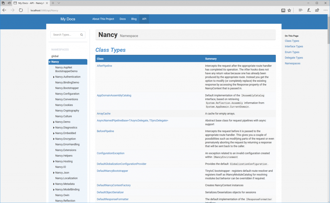Viewport: 330px width, 203px height.
Task: Expand the Nancy.Encryption tree node
Action: click(54, 139)
